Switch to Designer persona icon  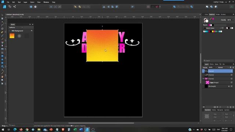(4, 7)
